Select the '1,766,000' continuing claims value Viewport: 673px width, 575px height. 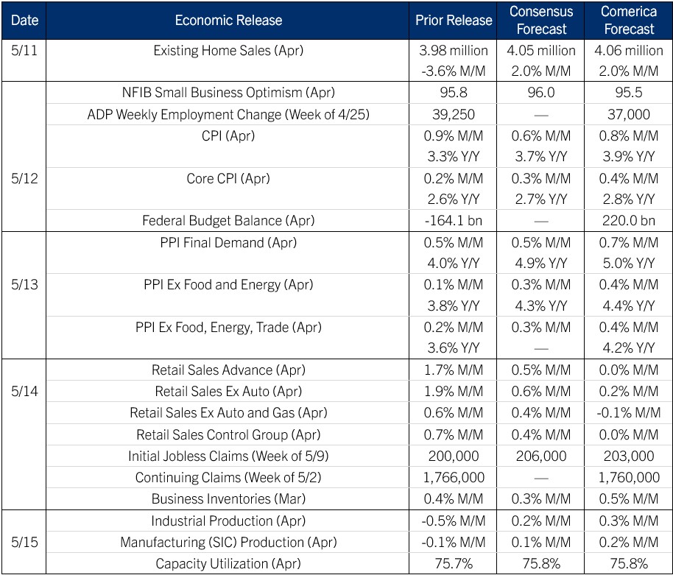click(x=454, y=478)
